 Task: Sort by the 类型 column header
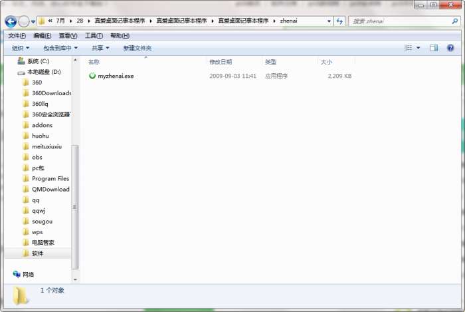coord(270,62)
